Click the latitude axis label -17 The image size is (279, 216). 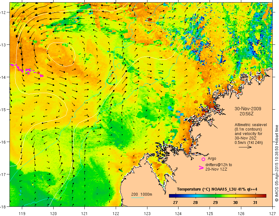[x=3, y=174]
